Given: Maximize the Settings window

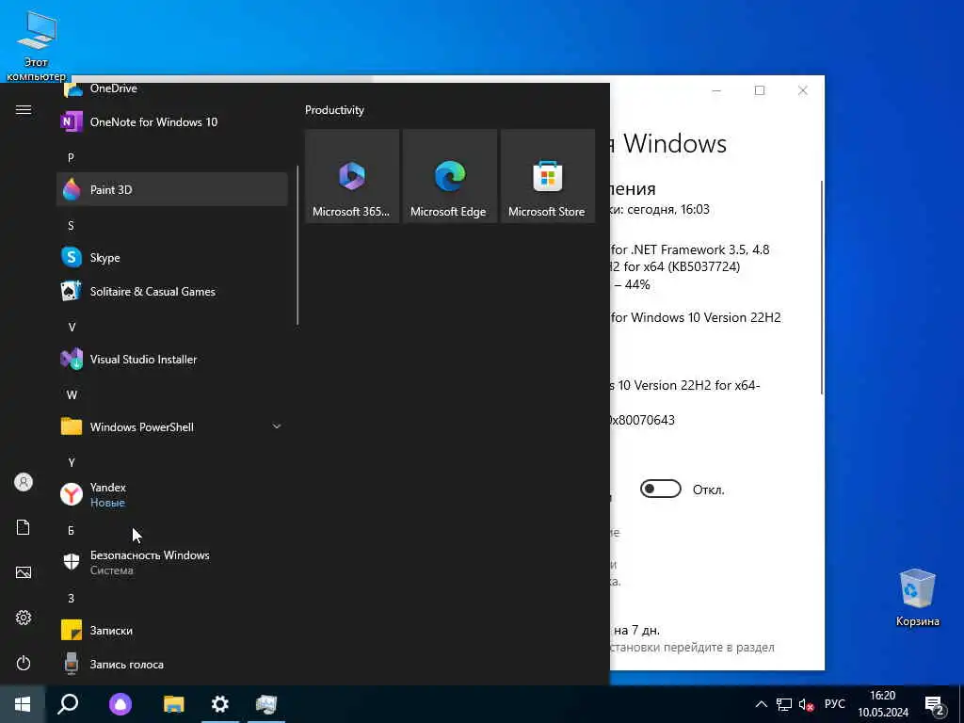Looking at the screenshot, I should click(760, 90).
